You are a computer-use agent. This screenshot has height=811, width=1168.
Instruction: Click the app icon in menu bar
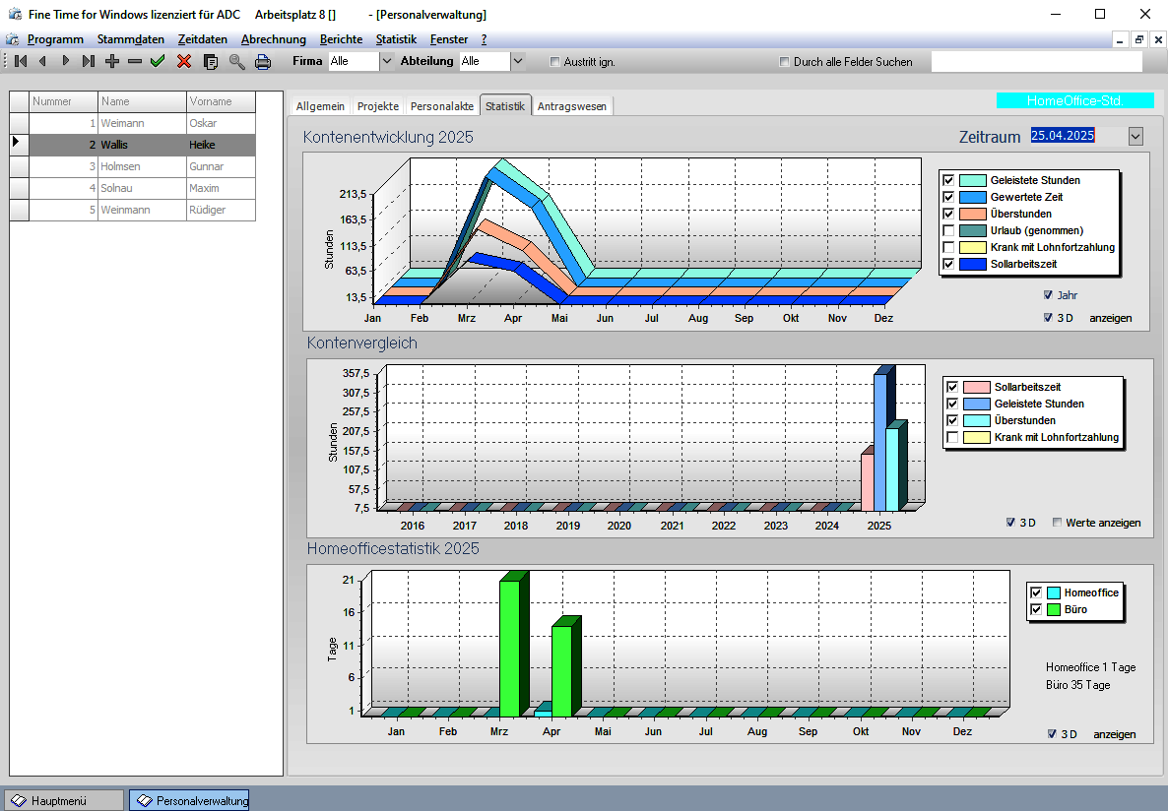pos(13,39)
